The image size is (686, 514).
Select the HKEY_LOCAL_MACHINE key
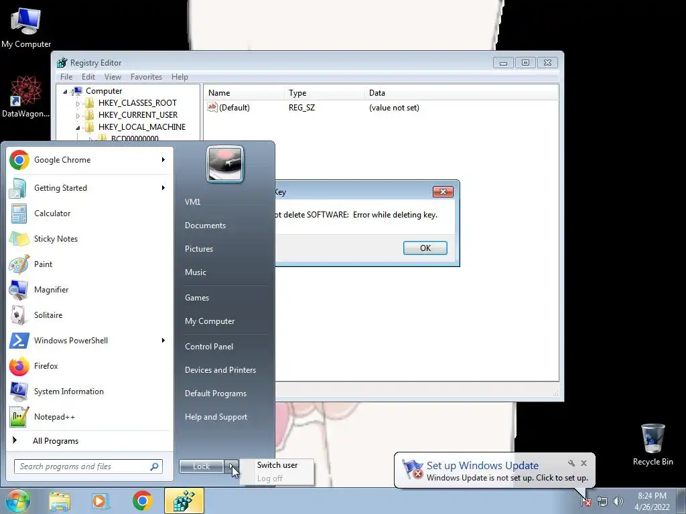tap(142, 127)
